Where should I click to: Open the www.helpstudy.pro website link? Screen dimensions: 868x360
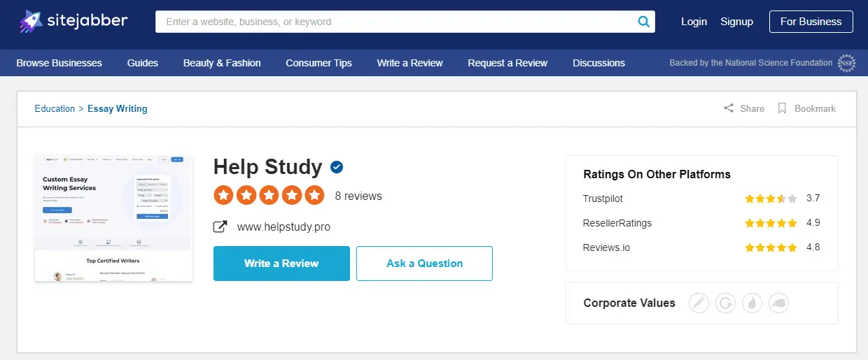coord(283,226)
